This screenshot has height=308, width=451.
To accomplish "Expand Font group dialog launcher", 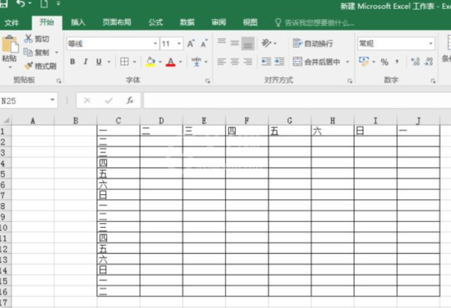I will (x=207, y=81).
